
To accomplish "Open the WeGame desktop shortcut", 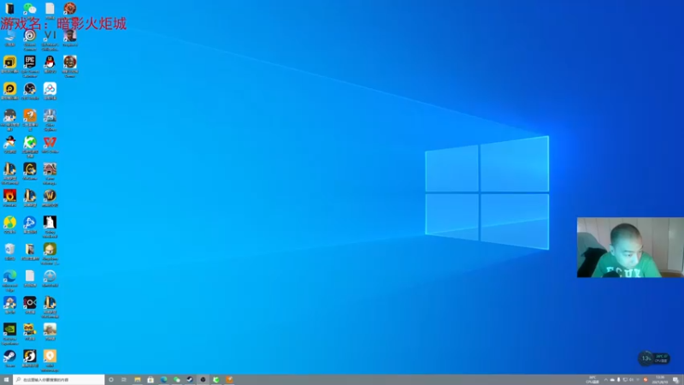I will pyautogui.click(x=30, y=169).
